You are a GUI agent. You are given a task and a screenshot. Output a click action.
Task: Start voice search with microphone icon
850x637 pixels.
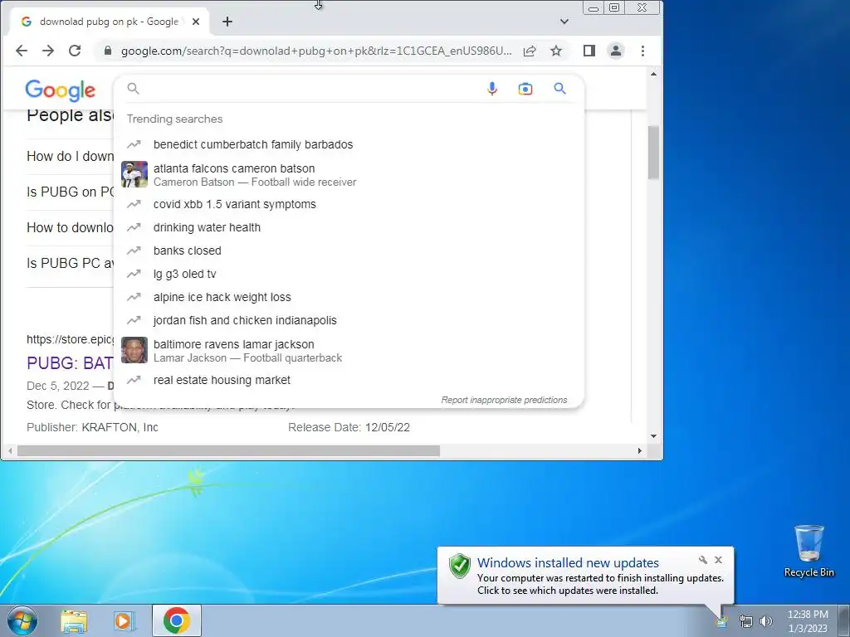491,89
